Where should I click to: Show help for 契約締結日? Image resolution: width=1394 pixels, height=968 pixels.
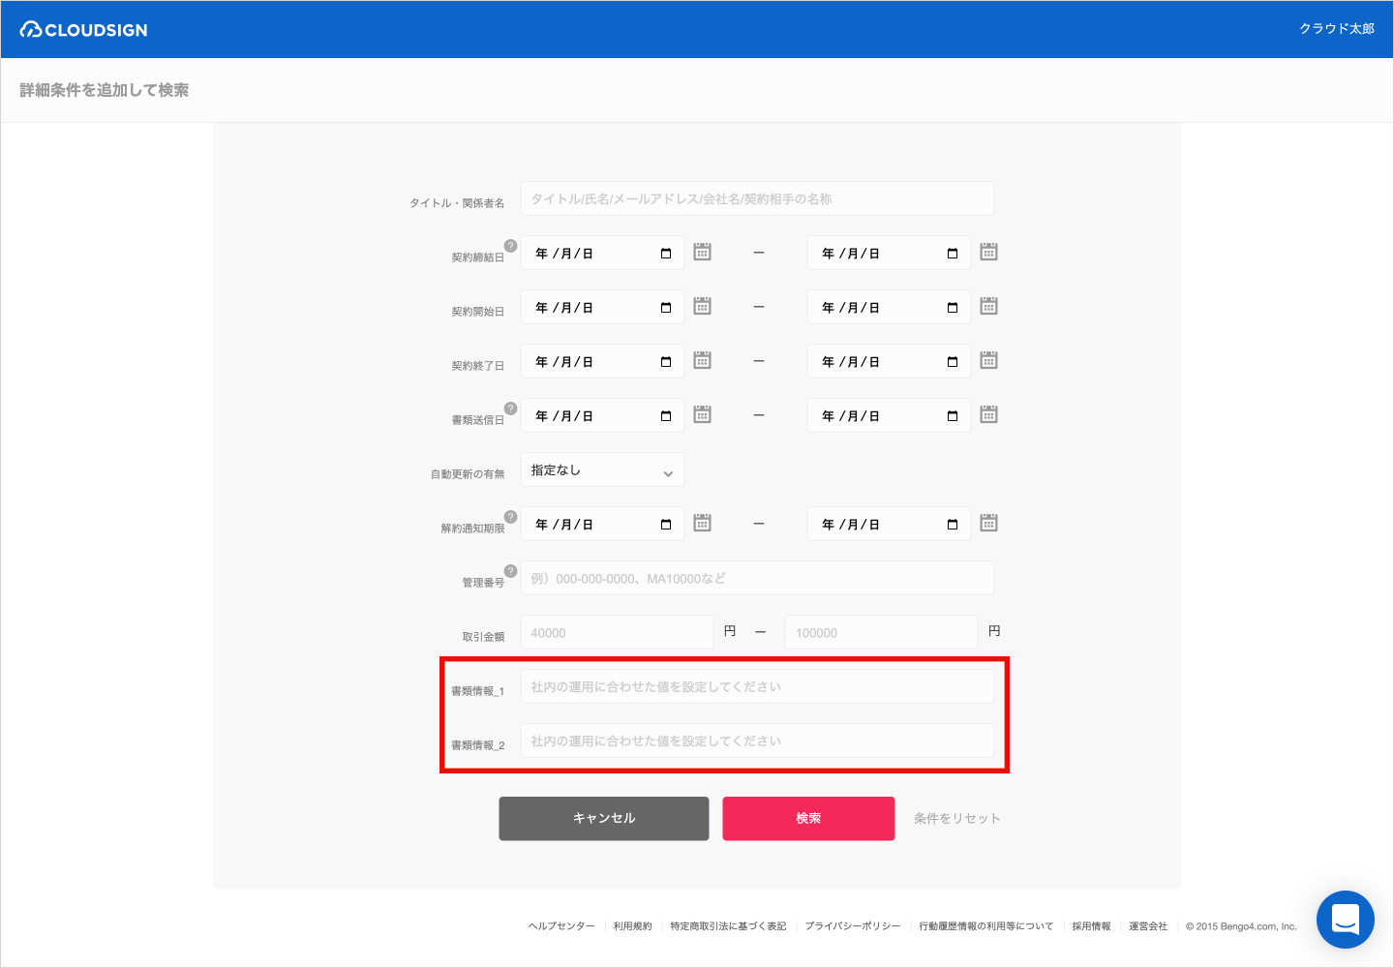(x=510, y=246)
